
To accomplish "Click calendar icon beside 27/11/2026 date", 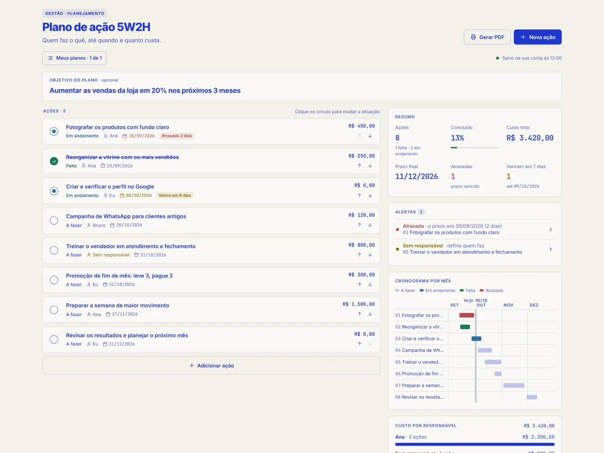I will (x=108, y=314).
